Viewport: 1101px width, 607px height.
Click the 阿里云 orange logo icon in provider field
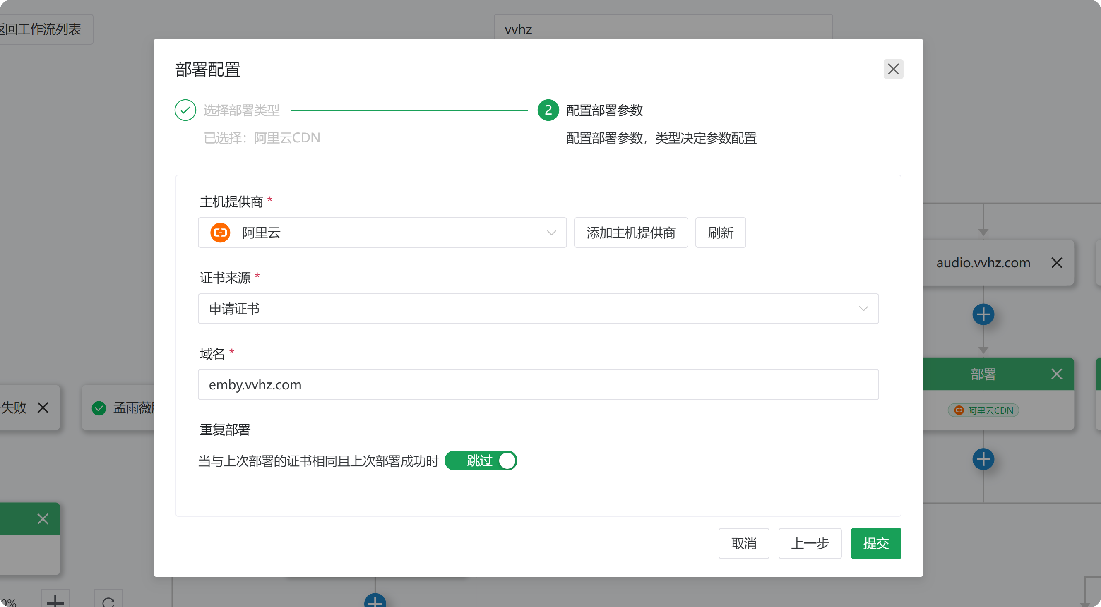[220, 233]
